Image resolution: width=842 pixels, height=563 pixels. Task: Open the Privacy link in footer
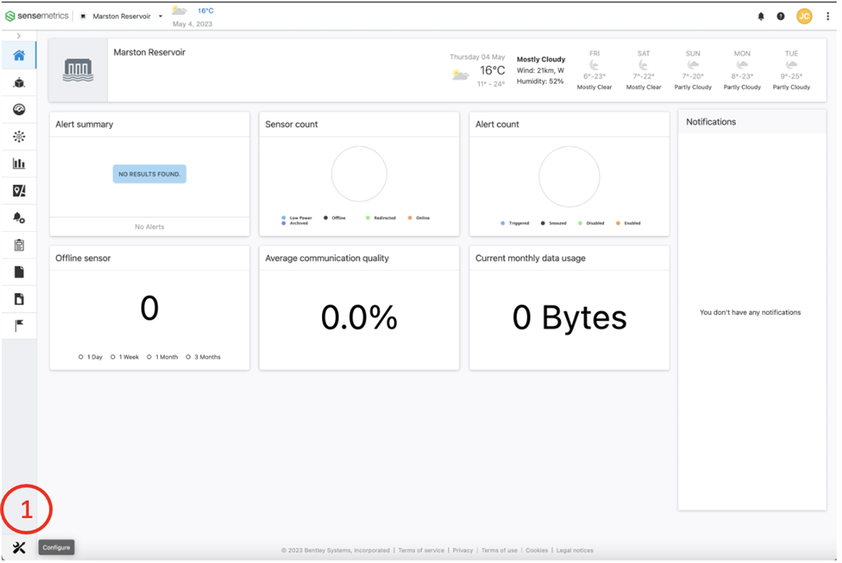coord(463,550)
